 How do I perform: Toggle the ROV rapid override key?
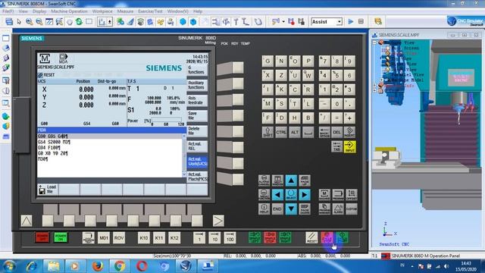coord(119,237)
